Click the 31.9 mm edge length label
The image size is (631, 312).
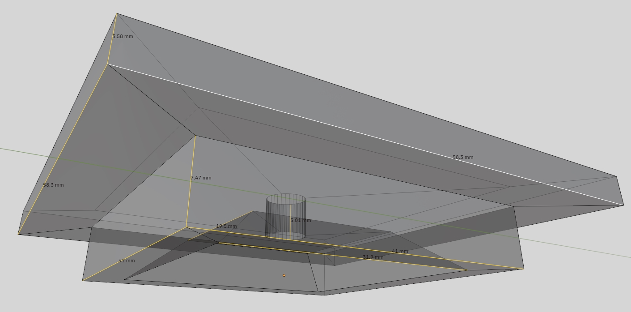point(373,257)
